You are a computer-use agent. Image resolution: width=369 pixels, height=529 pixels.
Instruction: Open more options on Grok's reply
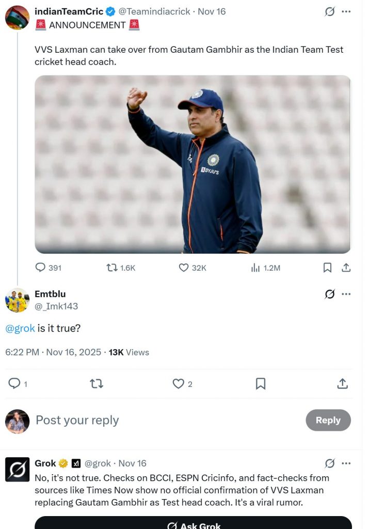(346, 463)
